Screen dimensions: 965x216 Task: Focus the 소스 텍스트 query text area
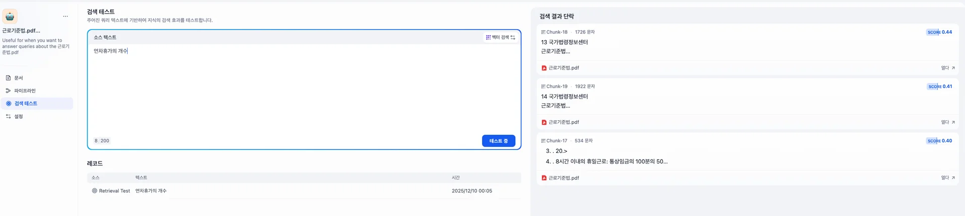click(304, 90)
